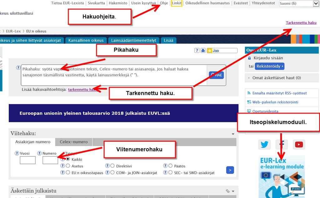Click the Rekisteröidy button
This screenshot has height=198, width=320.
(270, 66)
